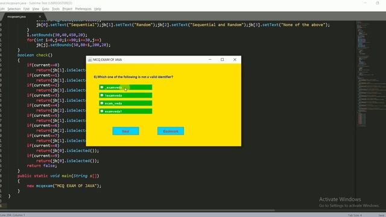Image resolution: width=386 pixels, height=217 pixels.
Task: Click the 'public static void main' code line
Action: 59,176
